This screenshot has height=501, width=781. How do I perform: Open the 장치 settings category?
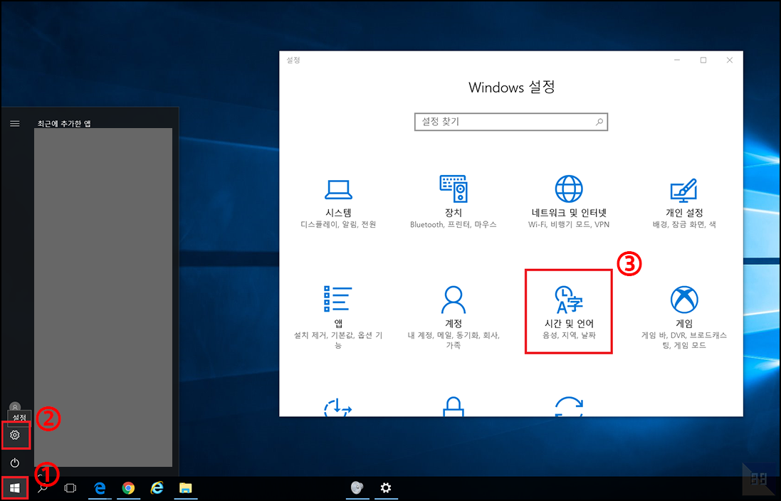coord(454,202)
